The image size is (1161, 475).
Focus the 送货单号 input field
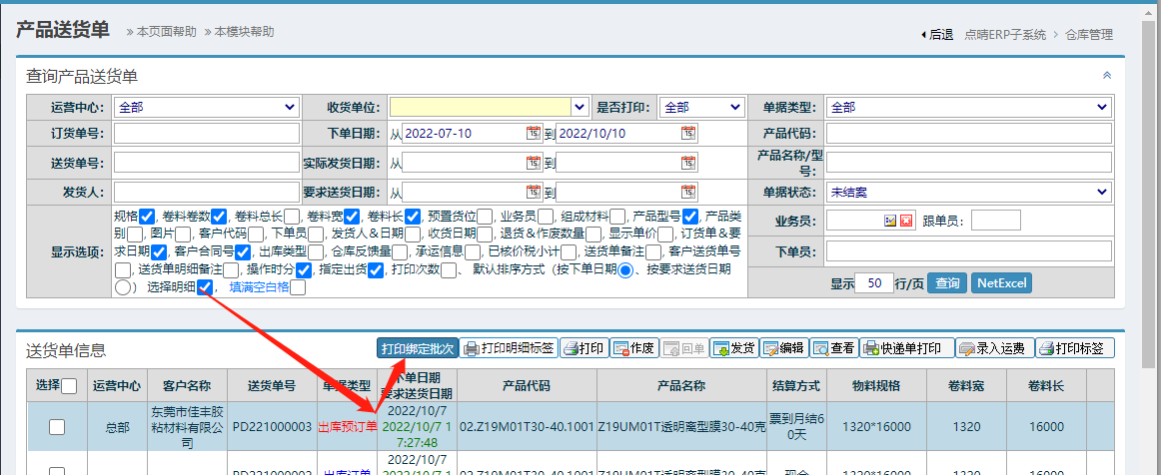(x=207, y=162)
